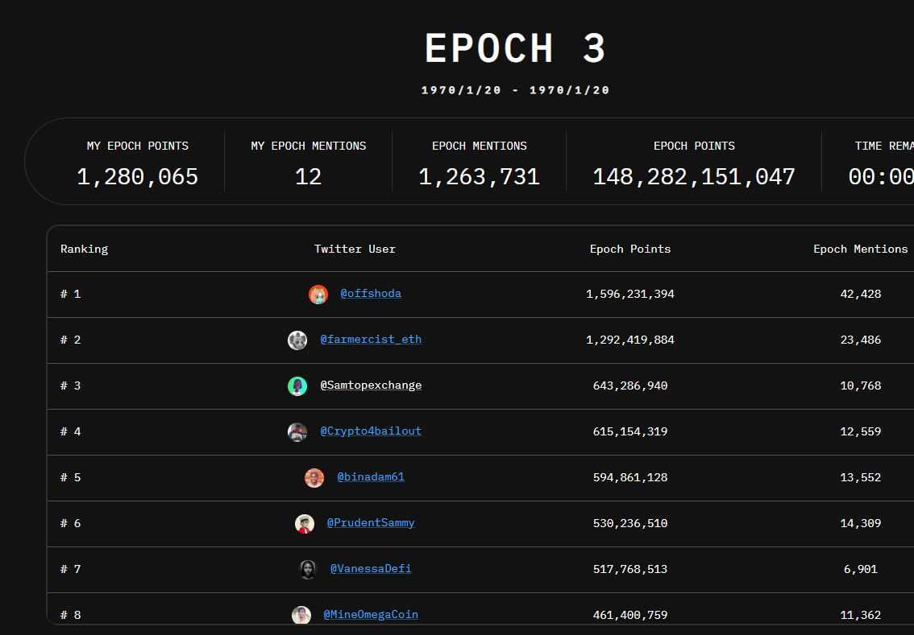
Task: Click mentions value 14,309
Action: pyautogui.click(x=860, y=524)
